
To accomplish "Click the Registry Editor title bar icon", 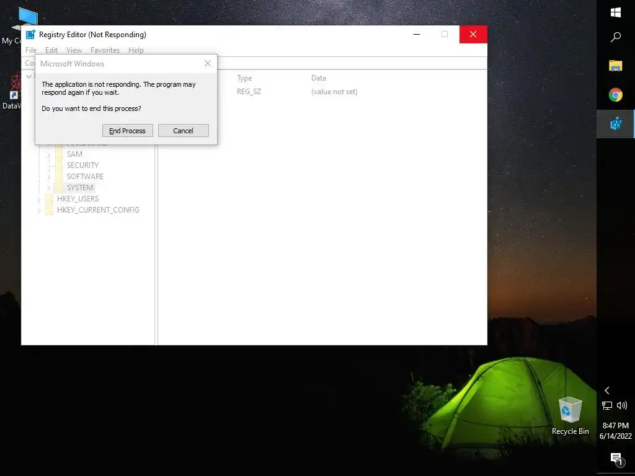I will point(30,35).
